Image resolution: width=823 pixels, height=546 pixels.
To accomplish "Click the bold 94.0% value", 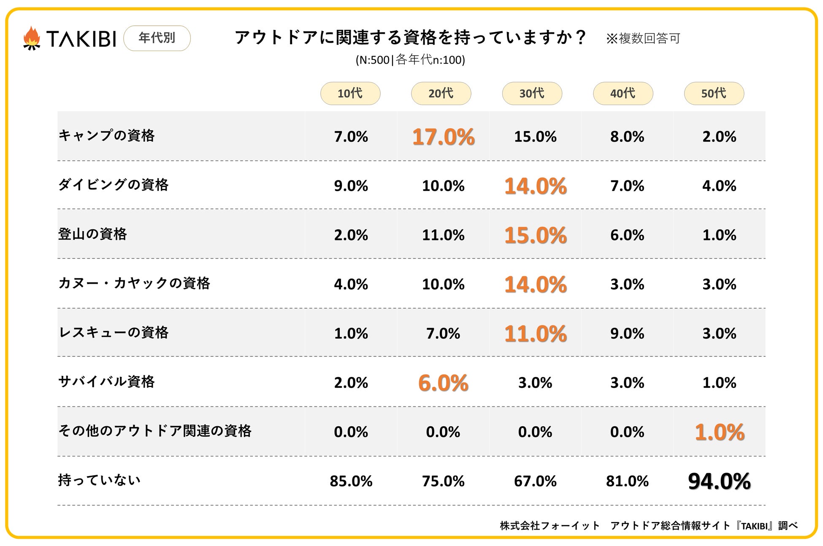I will point(719,481).
